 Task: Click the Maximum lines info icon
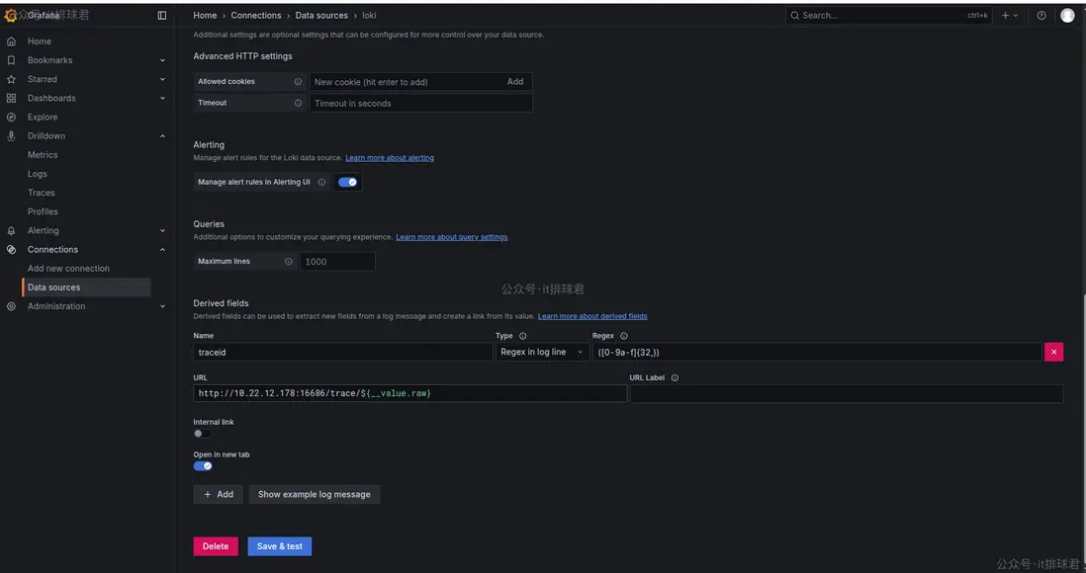[289, 262]
